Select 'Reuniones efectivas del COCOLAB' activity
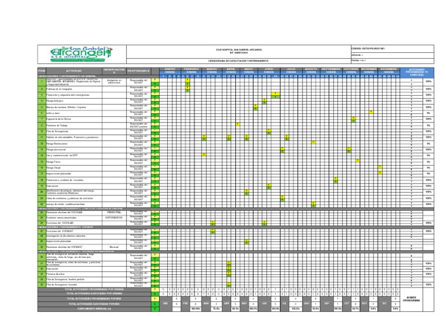 click(x=74, y=213)
